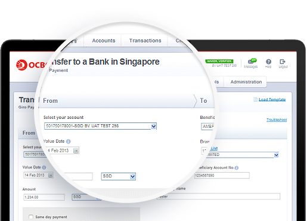
Task: Open the Troubleshoot link
Action: point(277,119)
